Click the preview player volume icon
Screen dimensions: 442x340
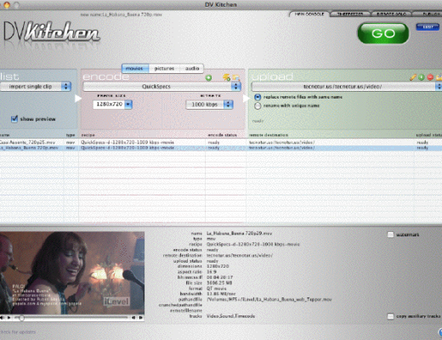tap(2, 318)
